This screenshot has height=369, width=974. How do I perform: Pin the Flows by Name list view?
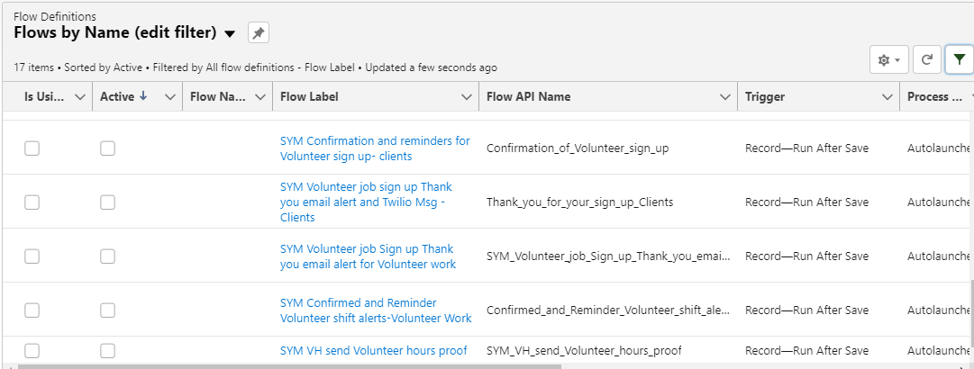[259, 33]
